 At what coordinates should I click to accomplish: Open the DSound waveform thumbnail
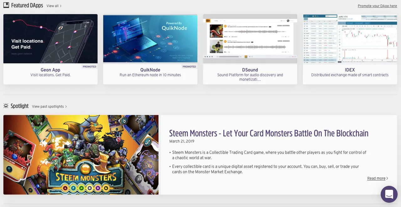(250, 39)
